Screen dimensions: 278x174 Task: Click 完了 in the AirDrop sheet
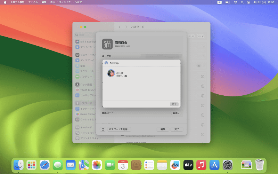point(174,104)
